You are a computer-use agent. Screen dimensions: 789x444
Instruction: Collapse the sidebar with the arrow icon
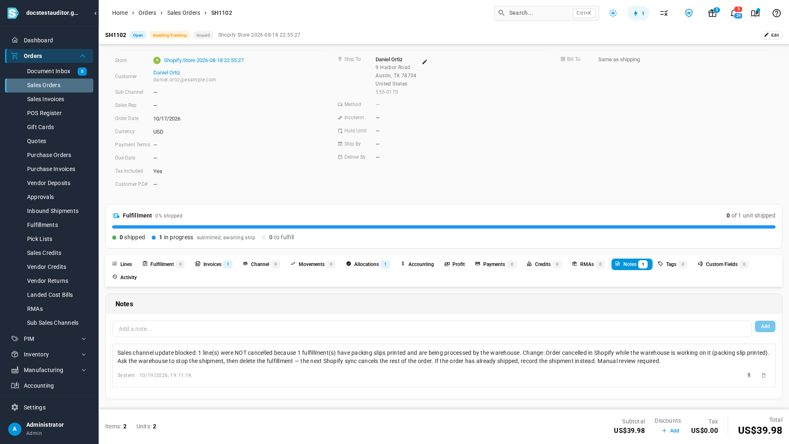pos(95,13)
